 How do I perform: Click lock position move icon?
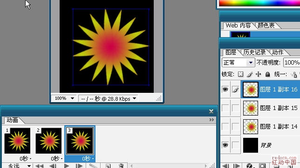point(258,74)
